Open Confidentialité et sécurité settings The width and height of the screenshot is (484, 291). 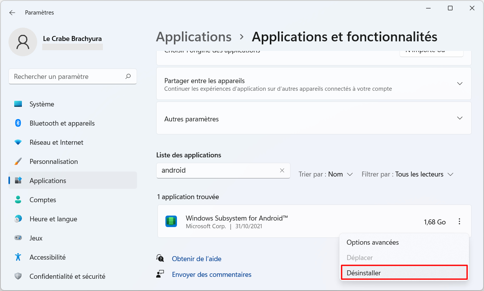tap(73, 276)
